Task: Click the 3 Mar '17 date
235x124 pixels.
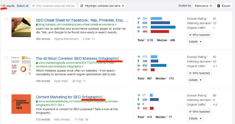Action: [89, 39]
